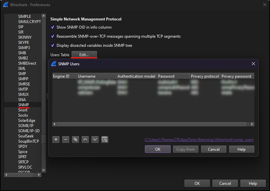Select SMB in the protocol list

point(22,53)
